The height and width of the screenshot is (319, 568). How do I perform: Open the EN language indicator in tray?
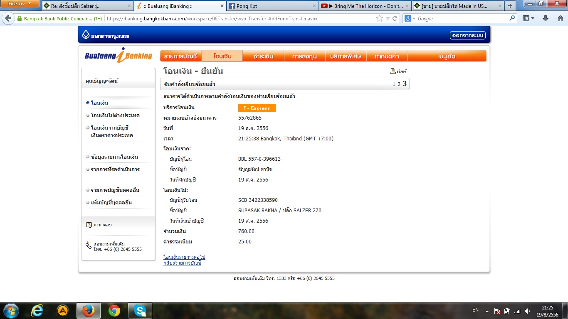[476, 310]
